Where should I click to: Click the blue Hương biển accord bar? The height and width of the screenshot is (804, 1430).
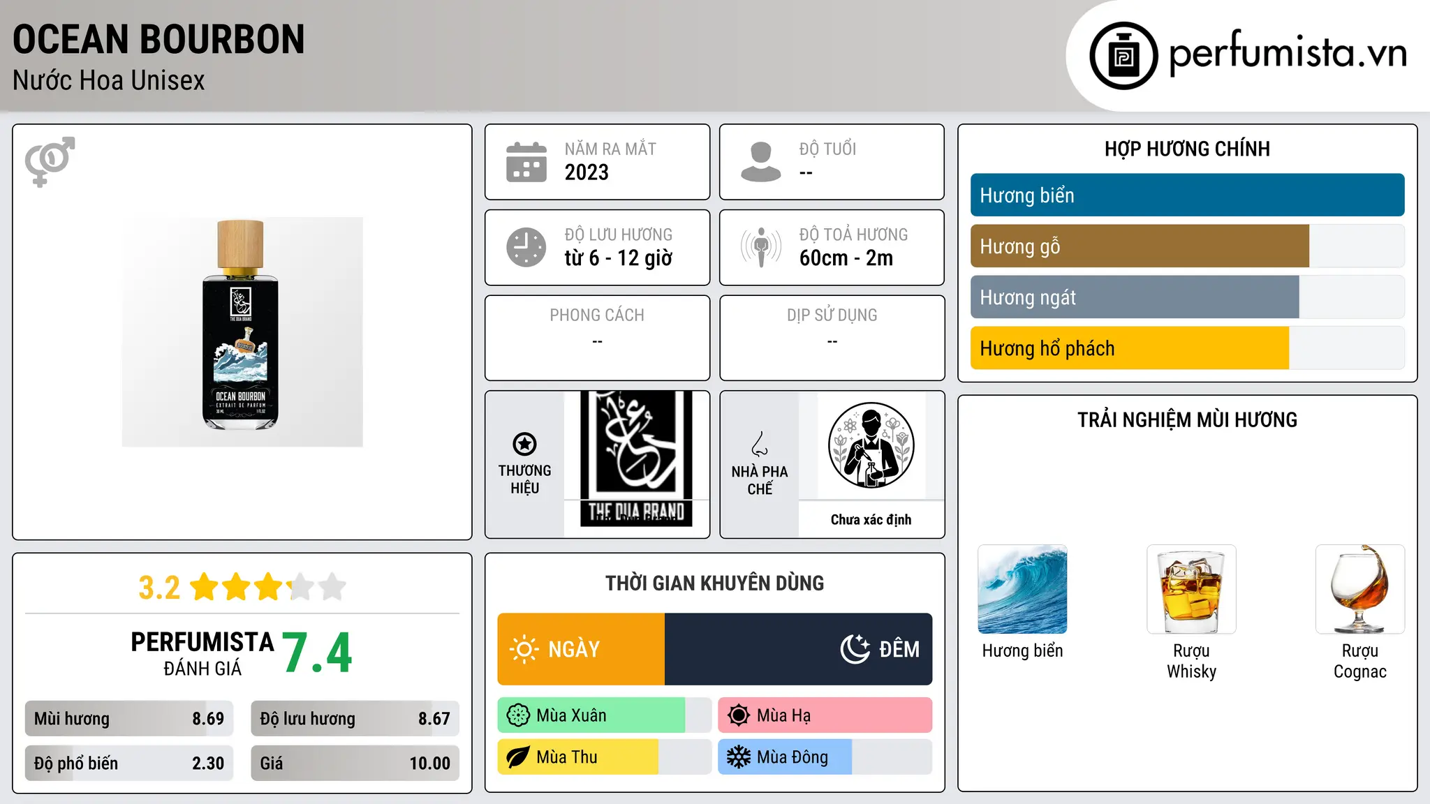(x=1187, y=195)
